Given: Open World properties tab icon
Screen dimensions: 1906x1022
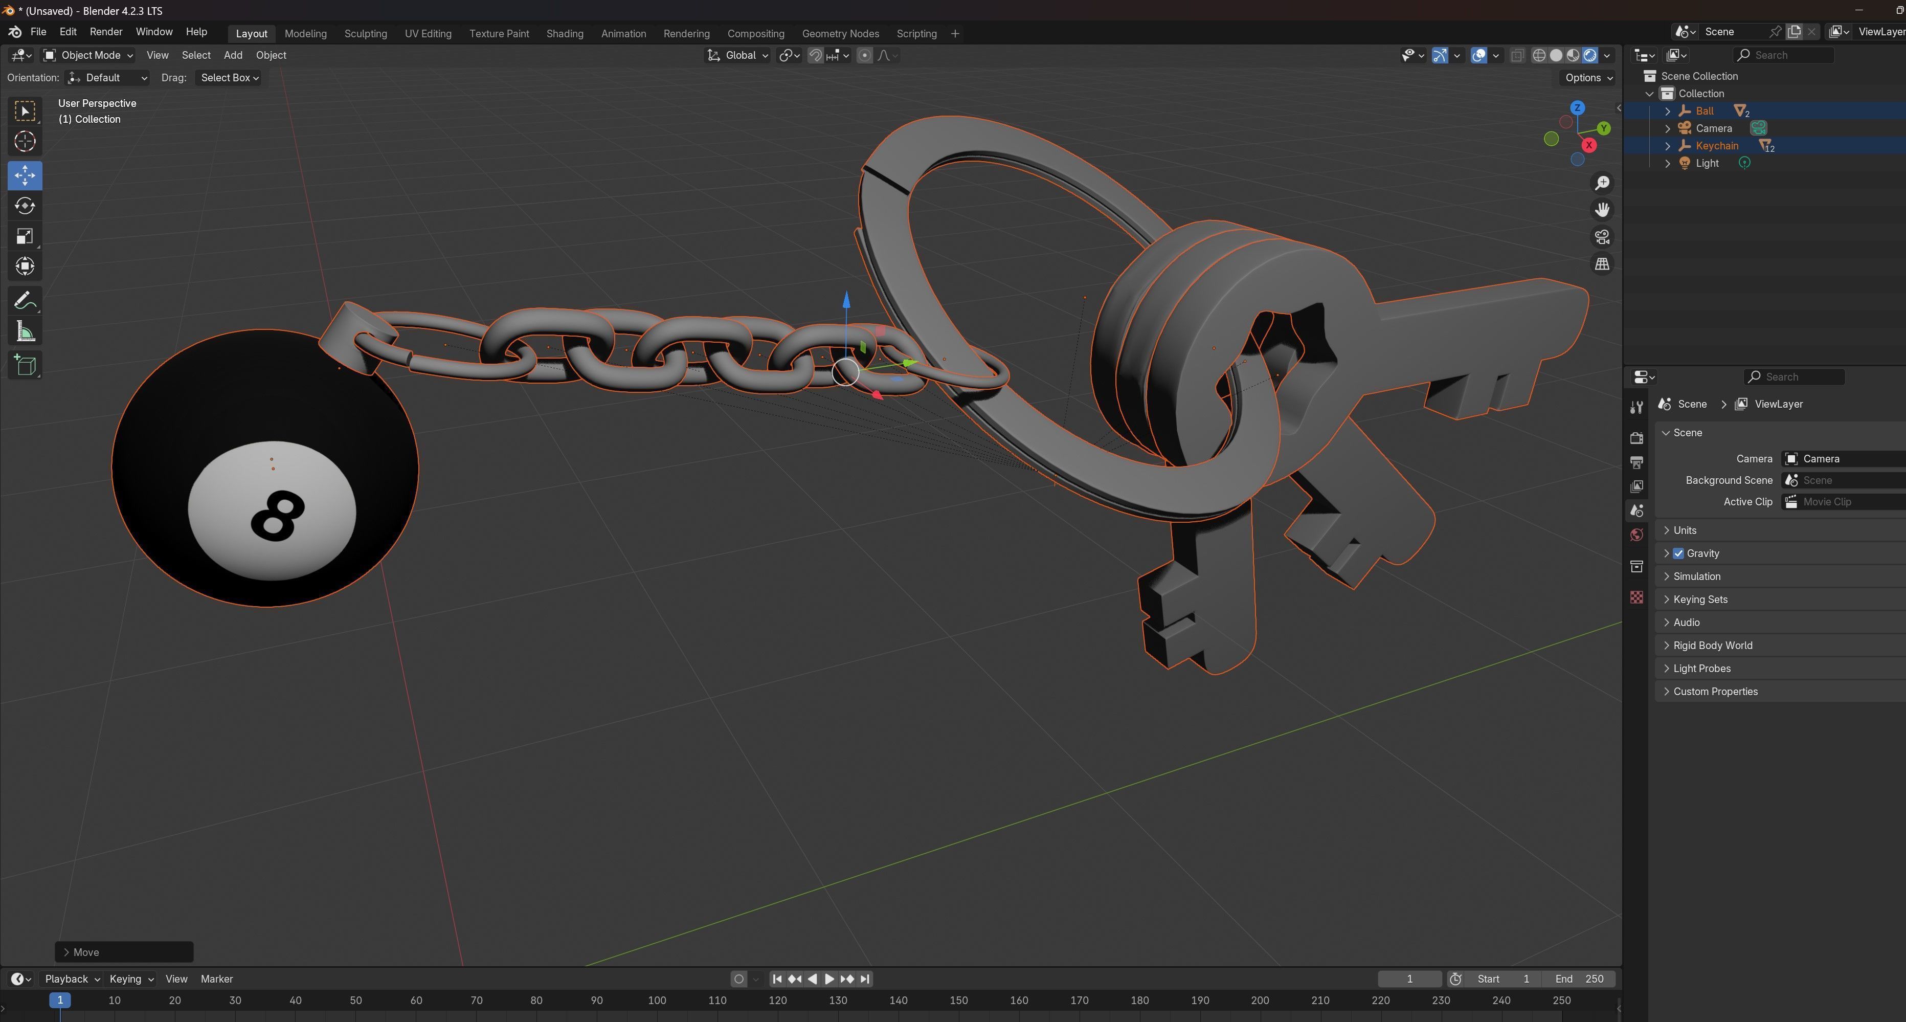Looking at the screenshot, I should 1636,535.
